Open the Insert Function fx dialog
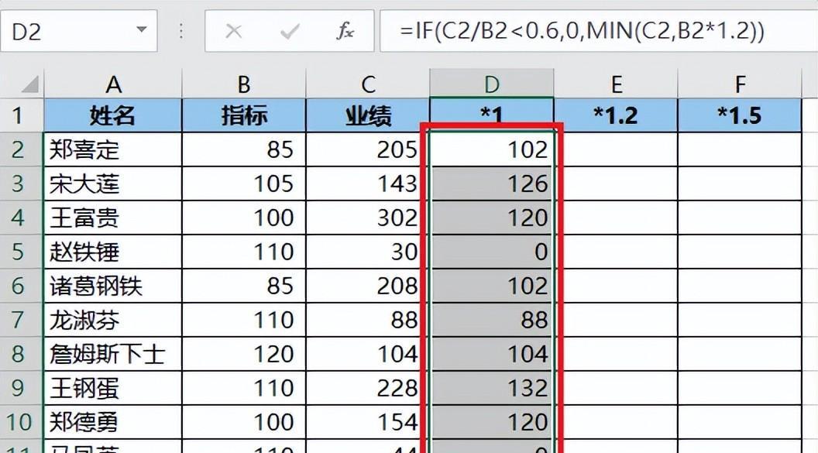The width and height of the screenshot is (818, 453). tap(345, 31)
